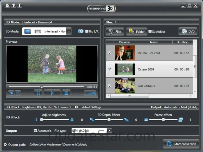203x152 pixels.
Task: Click the Duration column header
Action: [x=182, y=42]
